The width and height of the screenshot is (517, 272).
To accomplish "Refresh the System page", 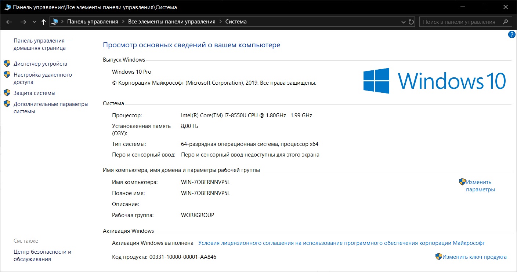I will pyautogui.click(x=411, y=22).
